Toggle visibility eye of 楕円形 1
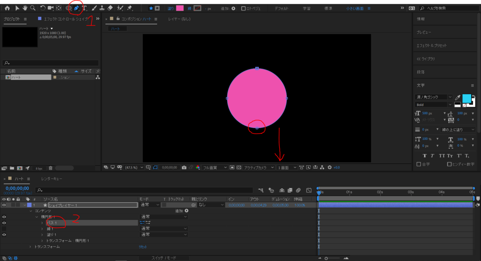The image size is (481, 261). pyautogui.click(x=4, y=216)
